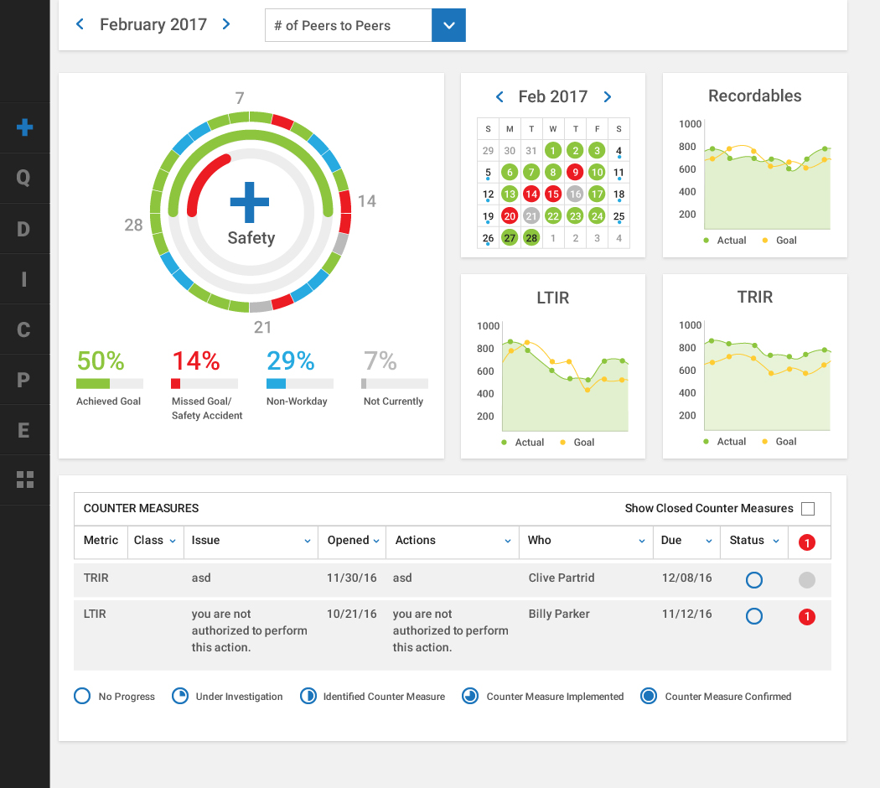Expand the Who column filter arrow
The width and height of the screenshot is (880, 788).
tap(642, 542)
